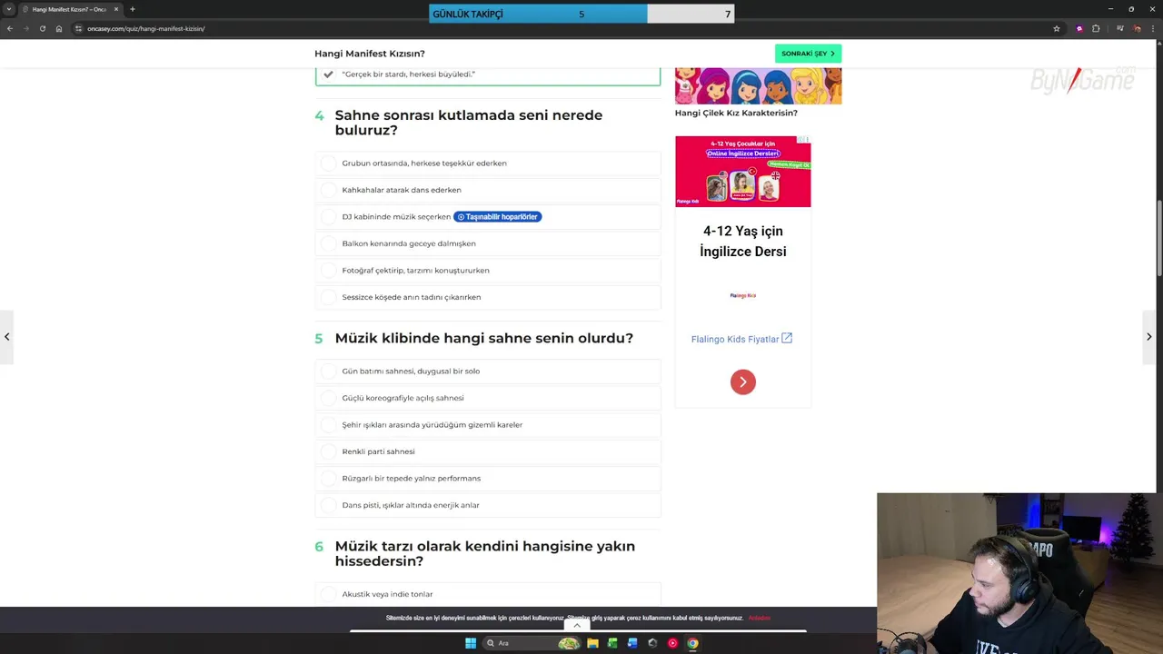This screenshot has height=654, width=1163.
Task: Click red arrow button in ad
Action: [x=743, y=382]
